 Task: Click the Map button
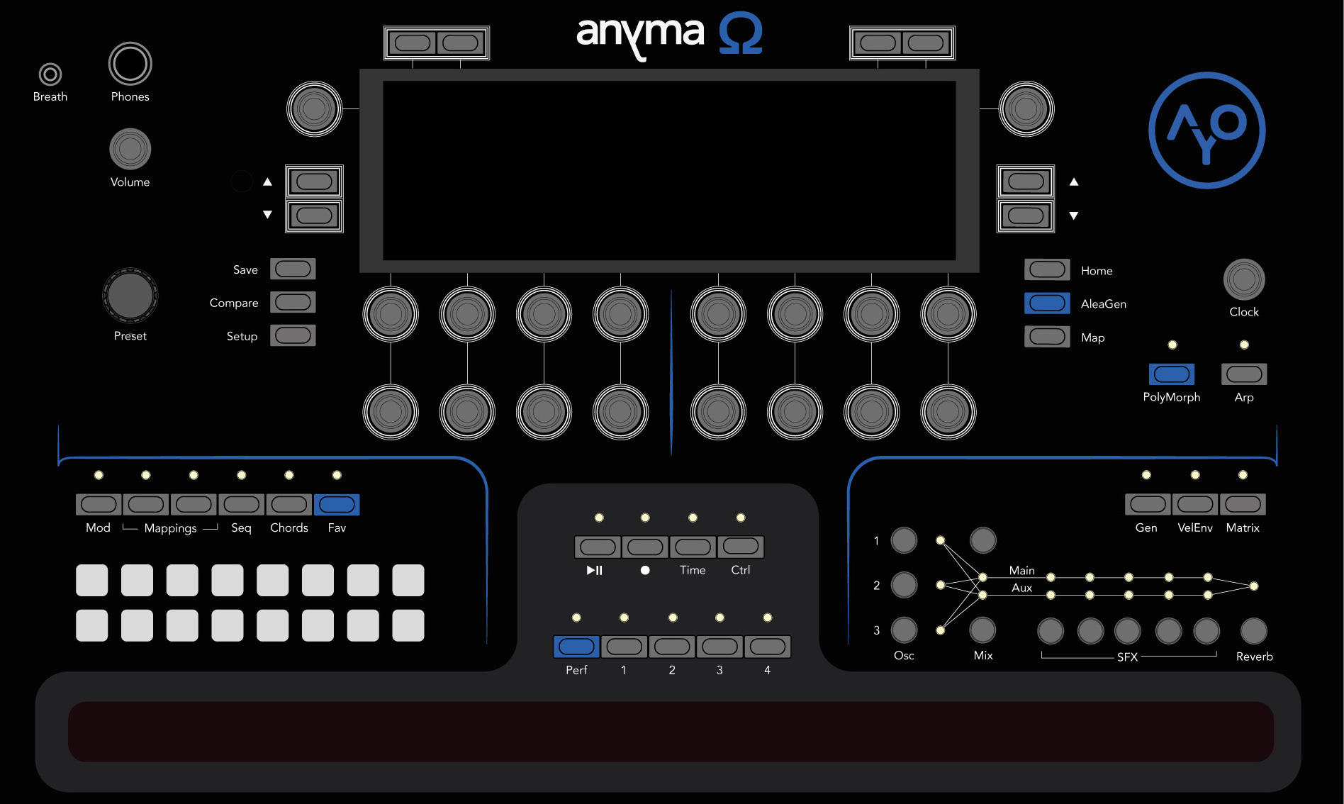pos(1047,337)
